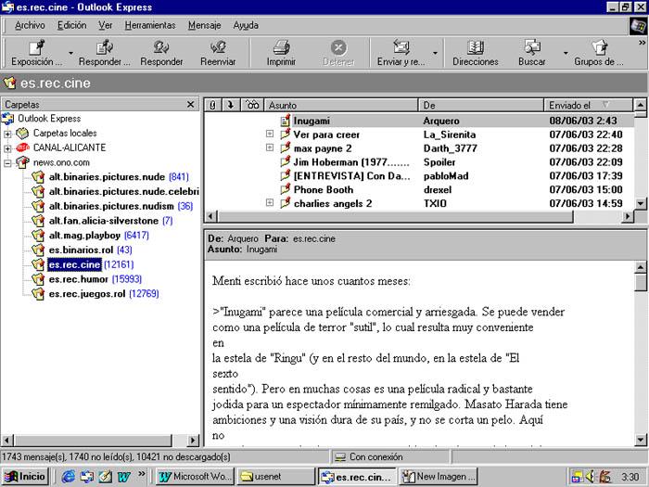649x487 pixels.
Task: Expand the Carpetas locales tree node
Action: [7, 134]
